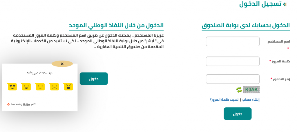Image resolution: width=297 pixels, height=132 pixels.
Task: Choose the angry face emoji rating
Action: coord(68,87)
